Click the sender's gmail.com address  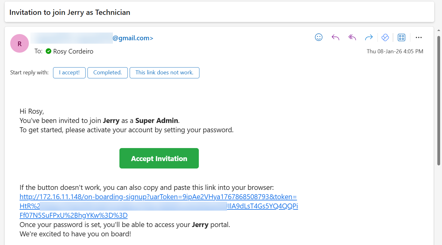[x=133, y=38]
